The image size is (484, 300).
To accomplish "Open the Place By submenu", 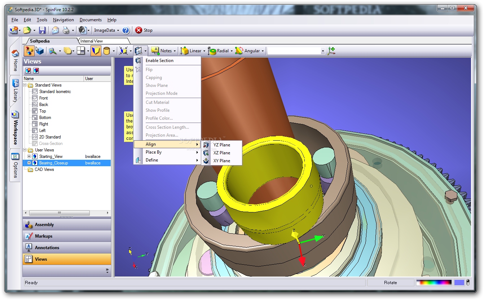I will tap(167, 152).
